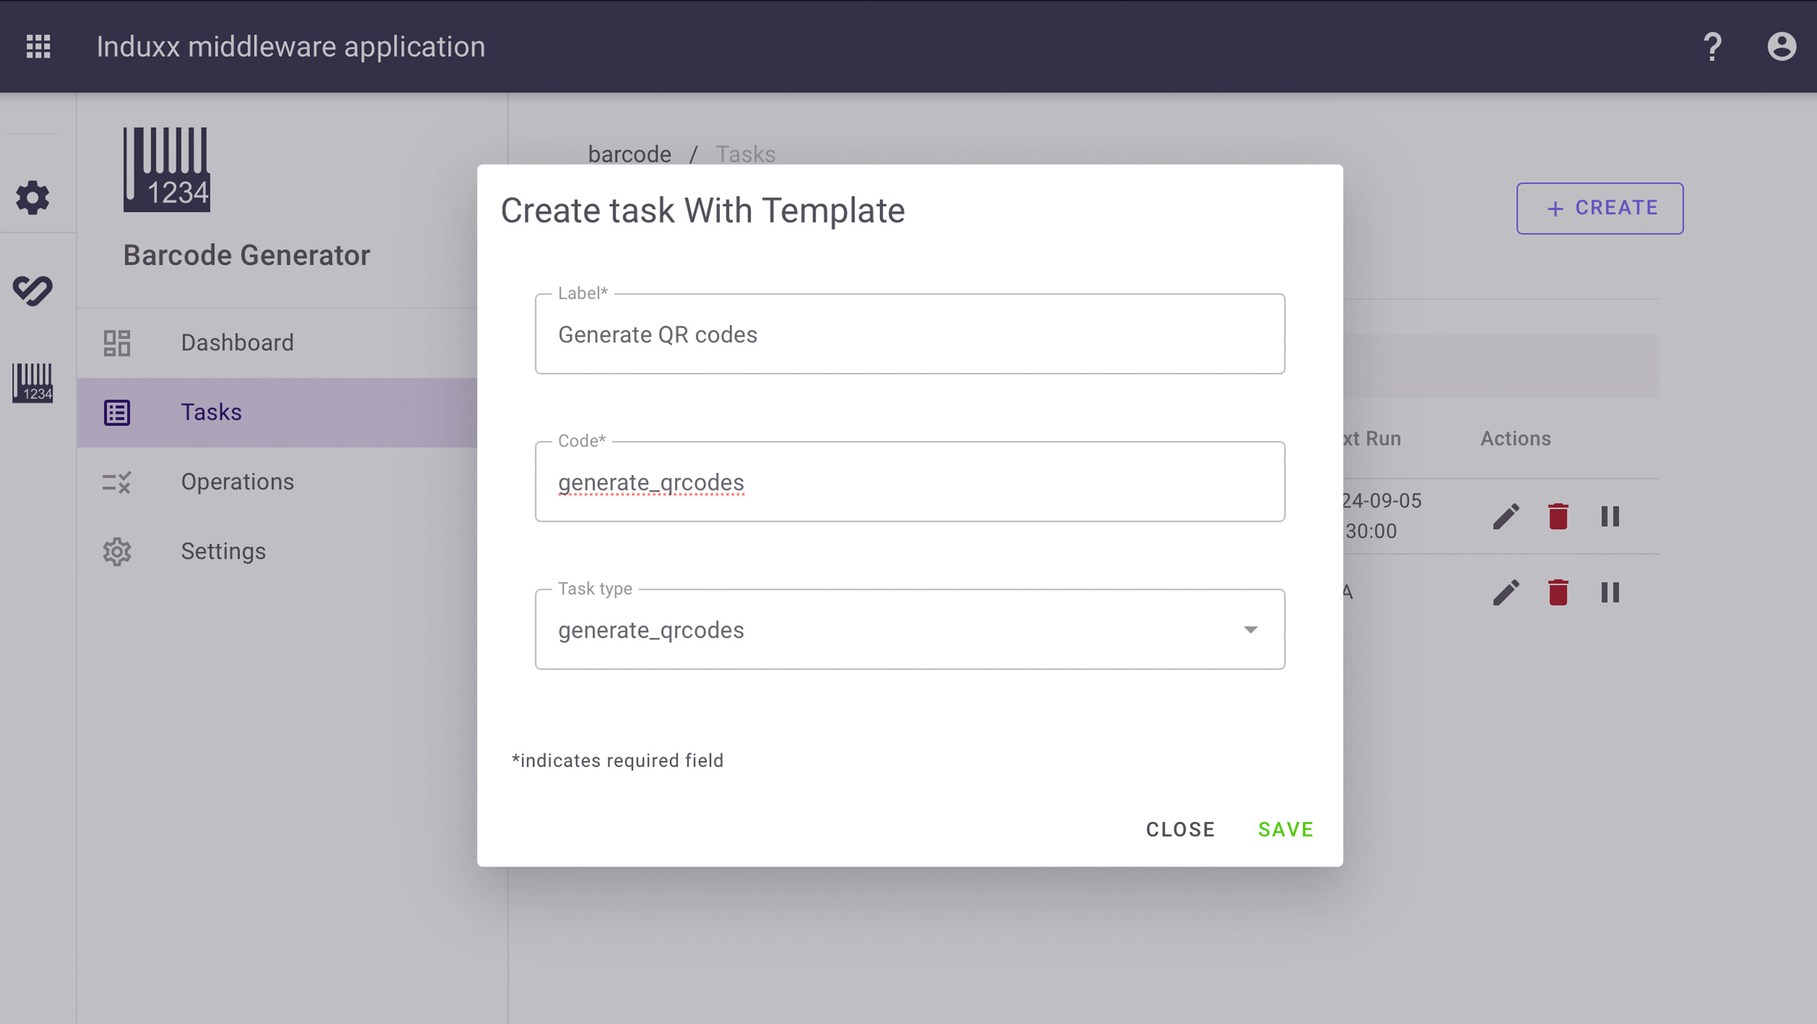The height and width of the screenshot is (1024, 1817).
Task: Access Settings from sidebar
Action: (x=222, y=550)
